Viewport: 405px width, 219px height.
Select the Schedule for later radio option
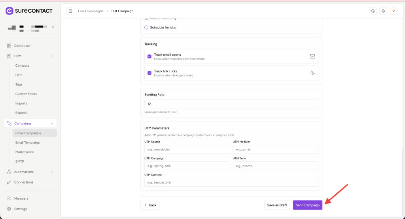point(146,28)
